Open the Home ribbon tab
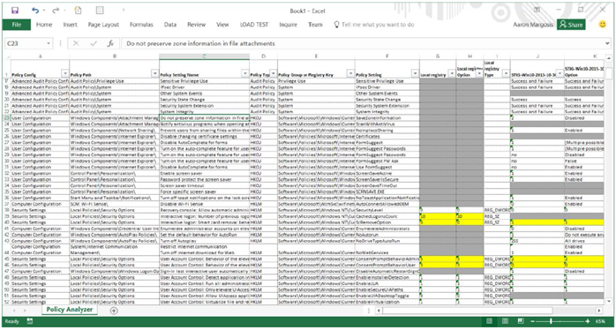The image size is (616, 330). click(44, 25)
